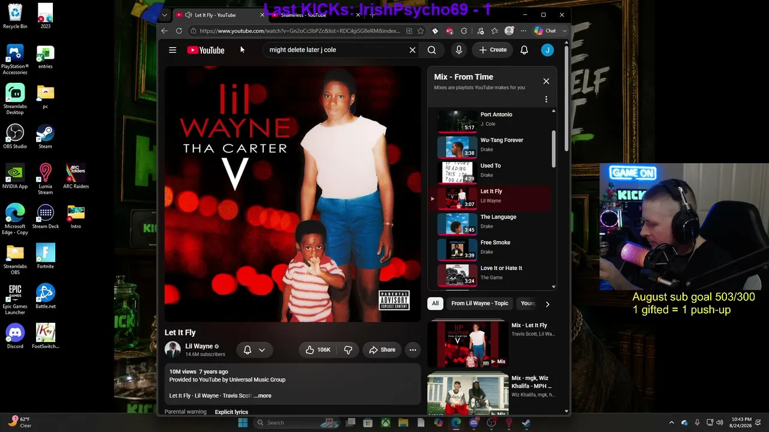Go back in the browser

coord(165,31)
